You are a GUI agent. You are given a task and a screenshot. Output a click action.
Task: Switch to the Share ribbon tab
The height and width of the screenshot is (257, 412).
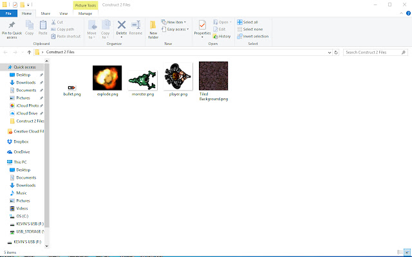[x=46, y=13]
